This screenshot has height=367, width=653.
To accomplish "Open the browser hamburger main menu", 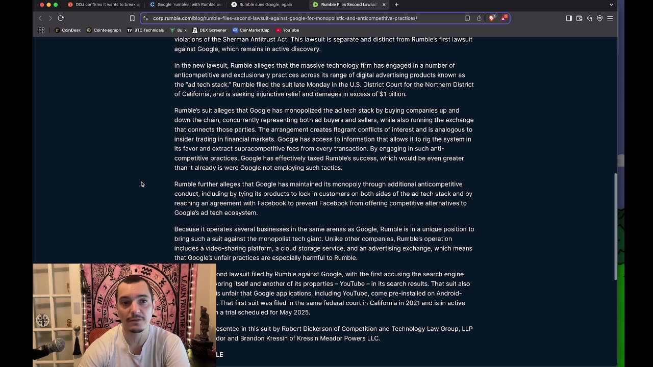I will pos(610,18).
